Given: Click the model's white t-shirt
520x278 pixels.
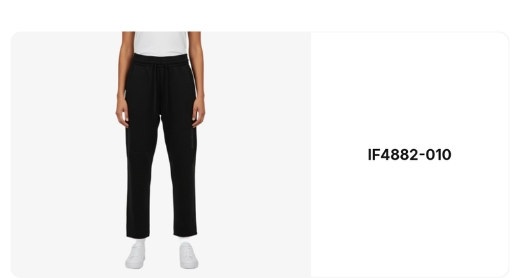Looking at the screenshot, I should coord(161,43).
